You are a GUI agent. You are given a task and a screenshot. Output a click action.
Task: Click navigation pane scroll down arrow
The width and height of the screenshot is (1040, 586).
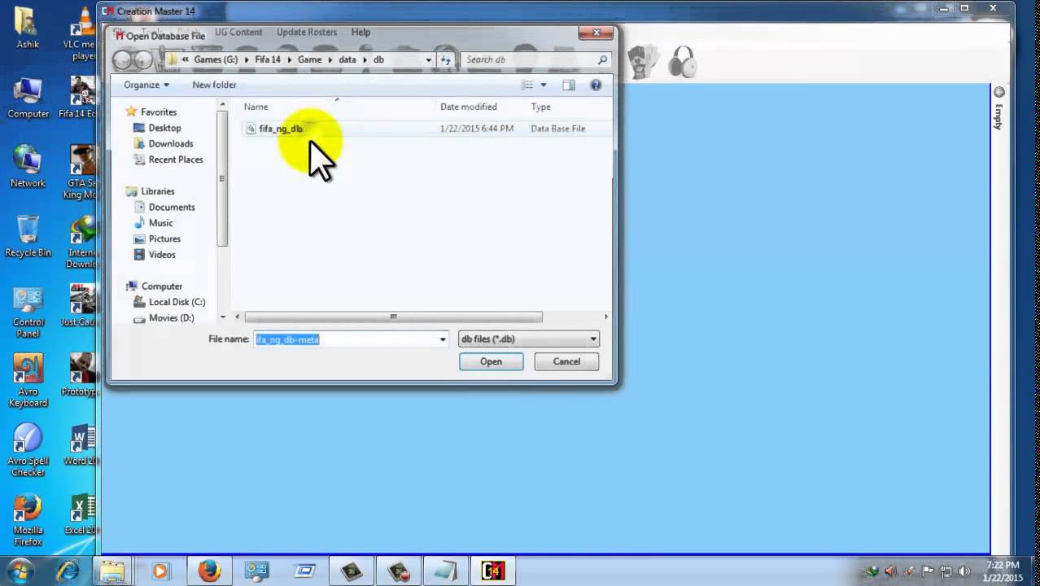pos(222,317)
